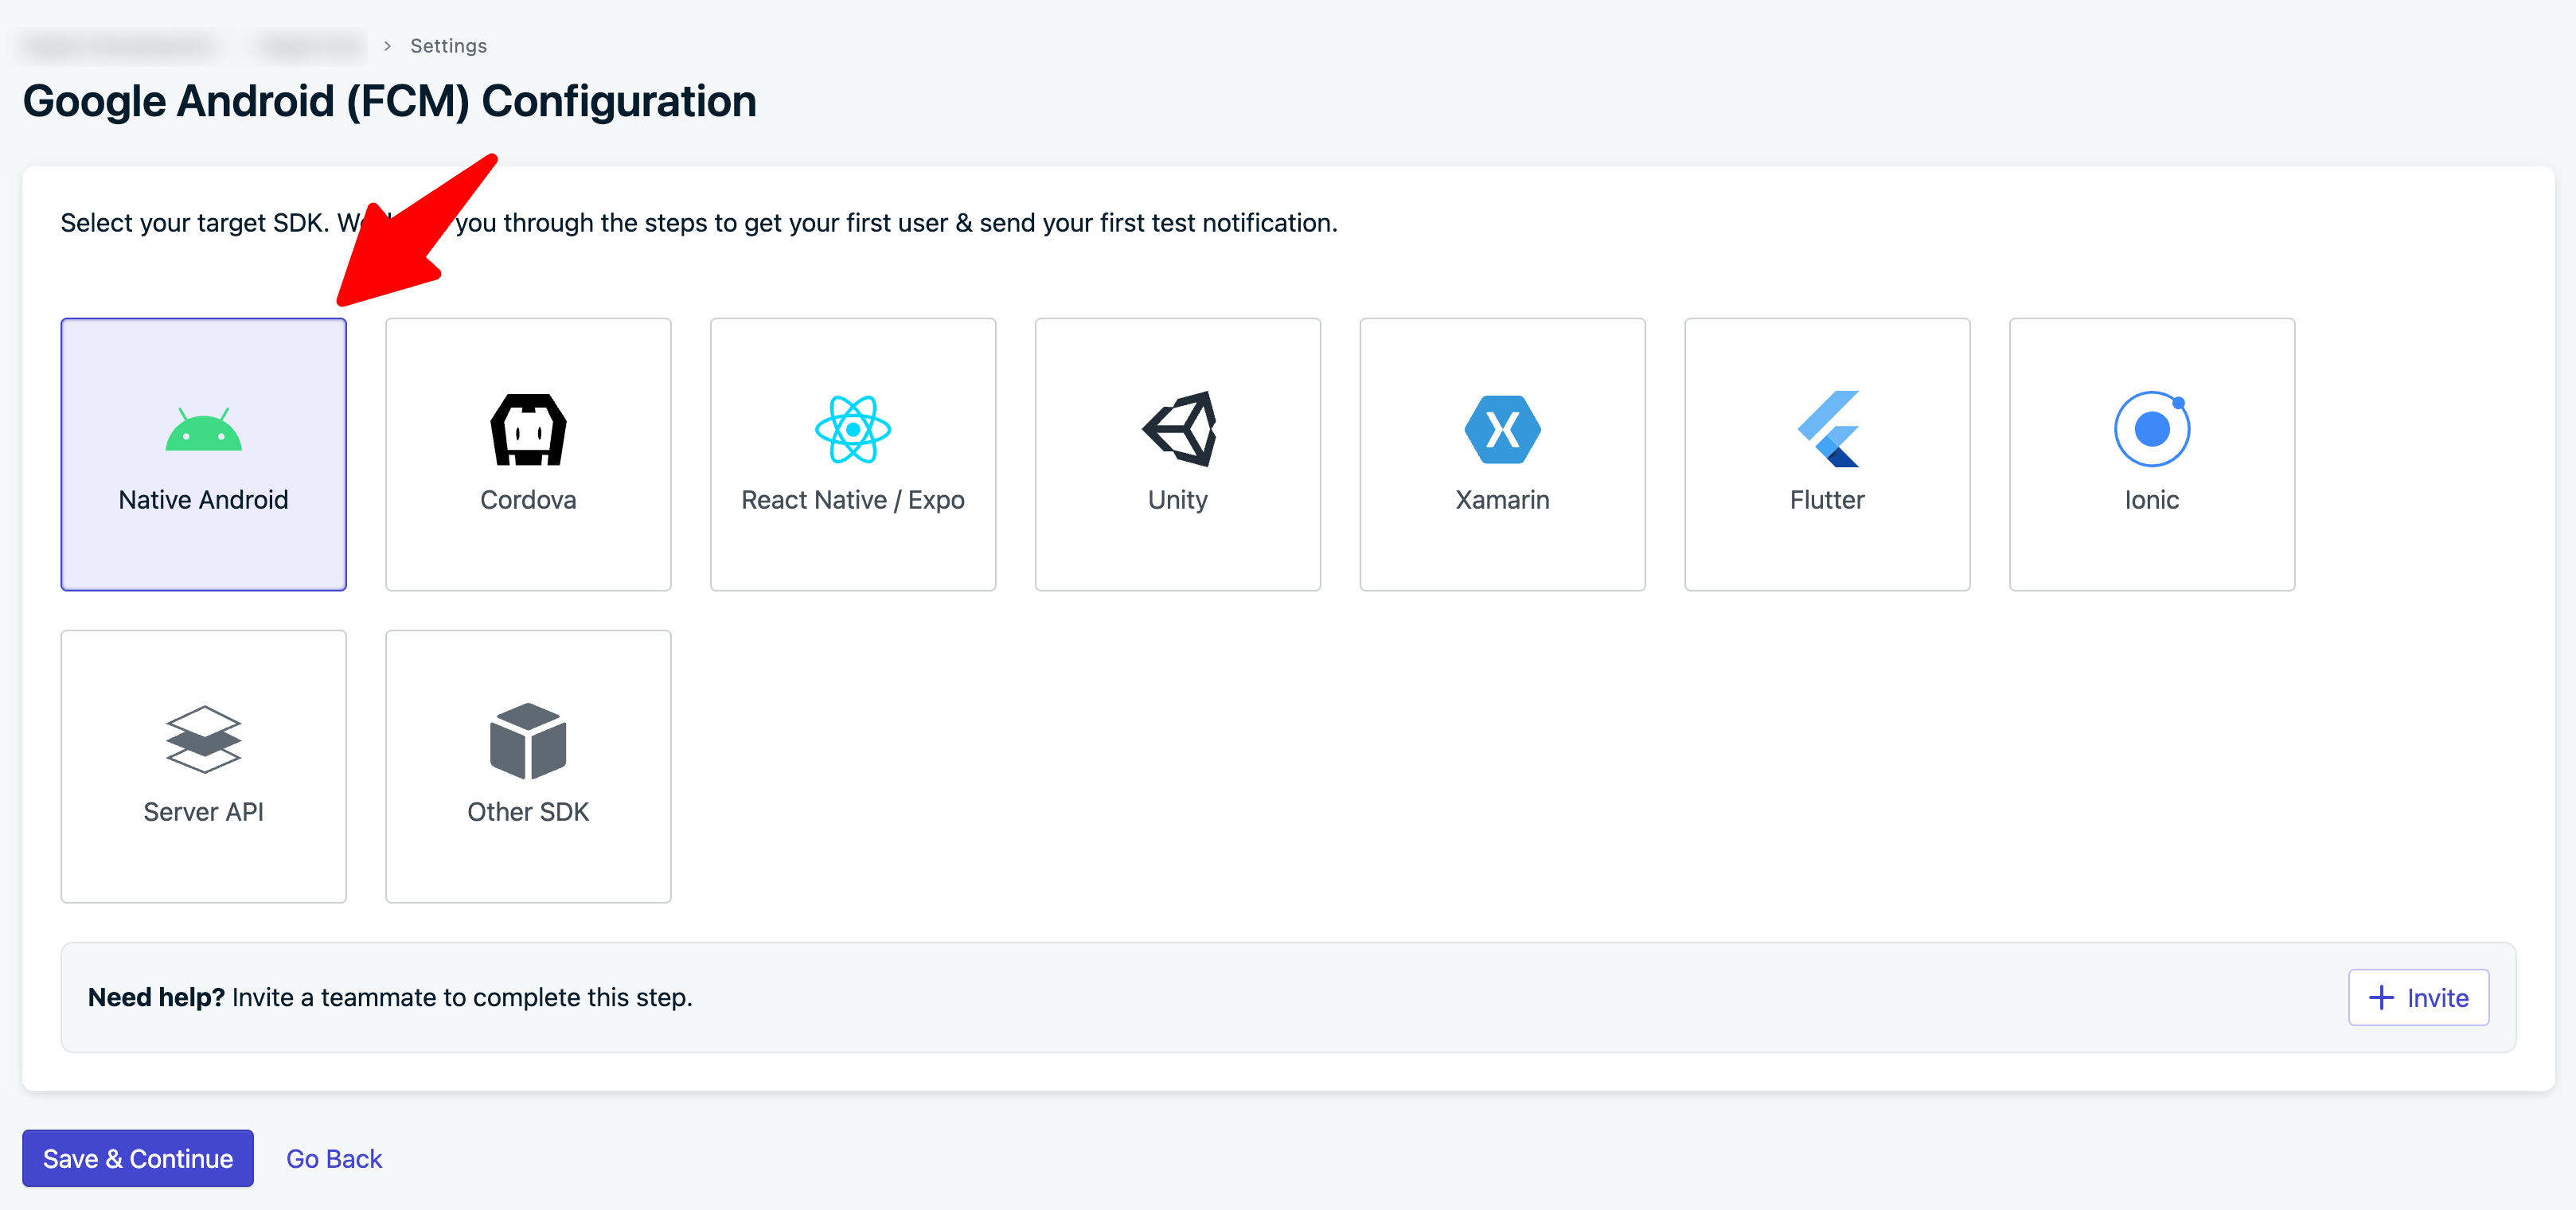Click the breadcrumb chevron before Settings
The width and height of the screenshot is (2576, 1210).
click(x=387, y=46)
